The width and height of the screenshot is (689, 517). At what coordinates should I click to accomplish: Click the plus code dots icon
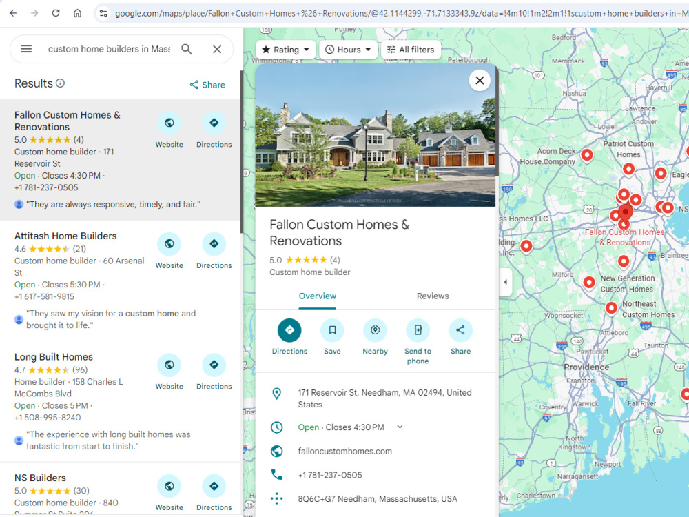276,498
